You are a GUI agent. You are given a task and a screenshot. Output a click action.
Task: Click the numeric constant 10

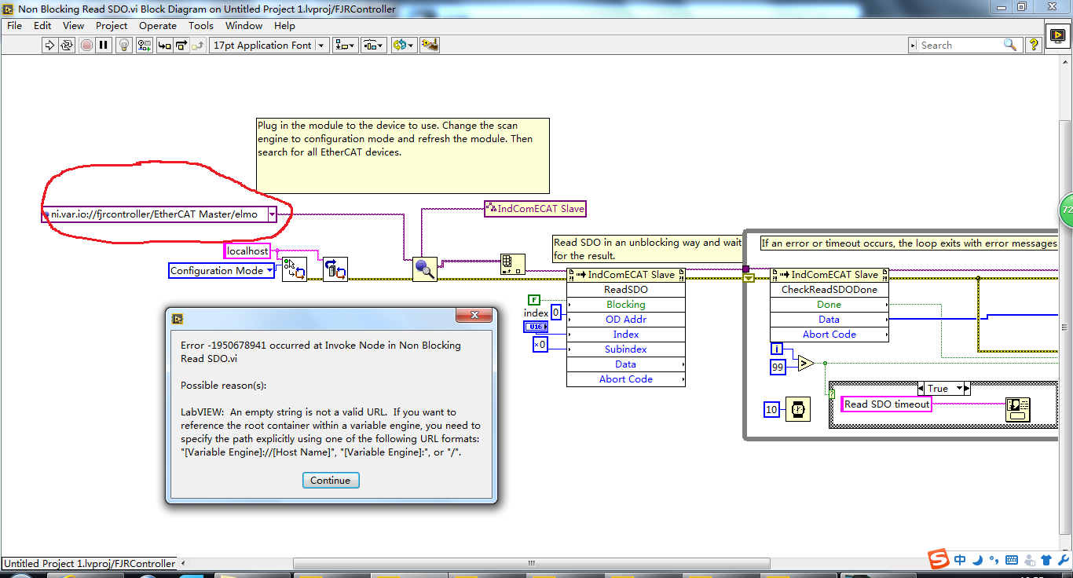771,409
